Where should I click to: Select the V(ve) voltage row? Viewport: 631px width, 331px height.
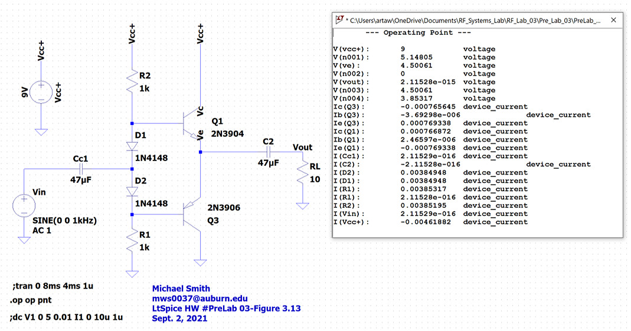[414, 65]
